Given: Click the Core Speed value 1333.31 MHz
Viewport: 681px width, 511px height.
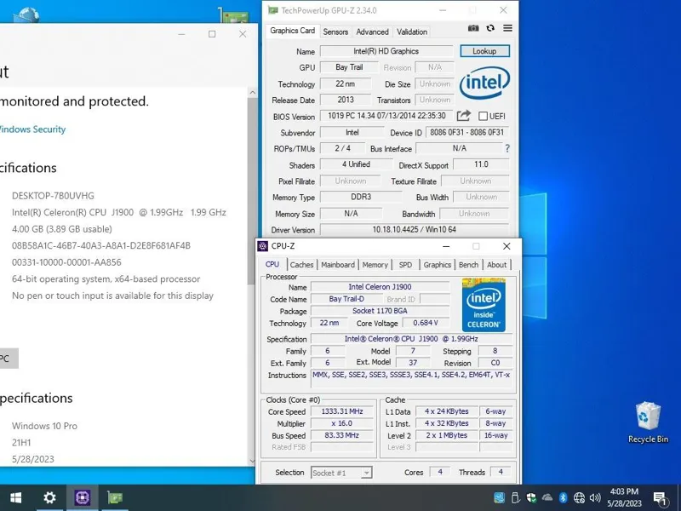Looking at the screenshot, I should [342, 411].
